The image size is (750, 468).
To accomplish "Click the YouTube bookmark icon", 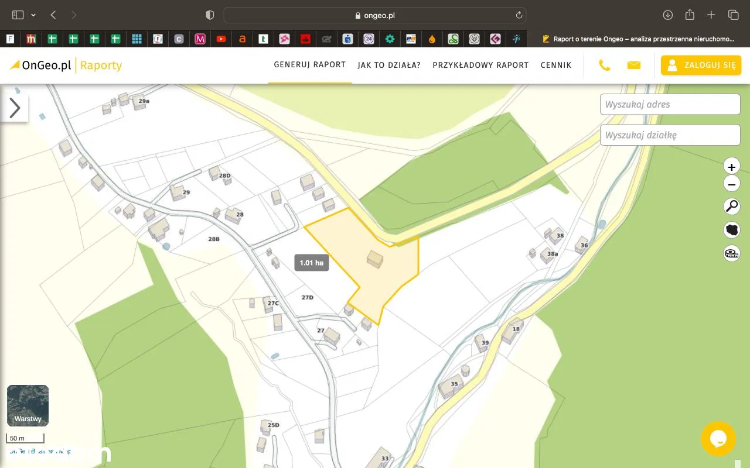I will (221, 39).
